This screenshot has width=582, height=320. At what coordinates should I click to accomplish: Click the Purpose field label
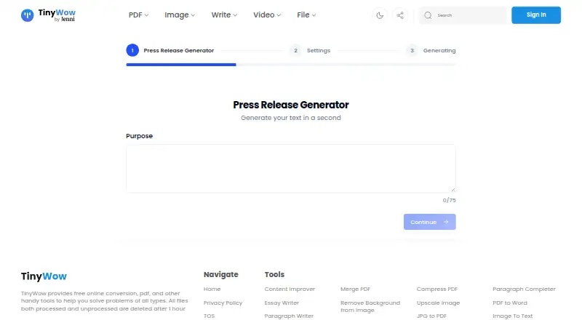[139, 136]
